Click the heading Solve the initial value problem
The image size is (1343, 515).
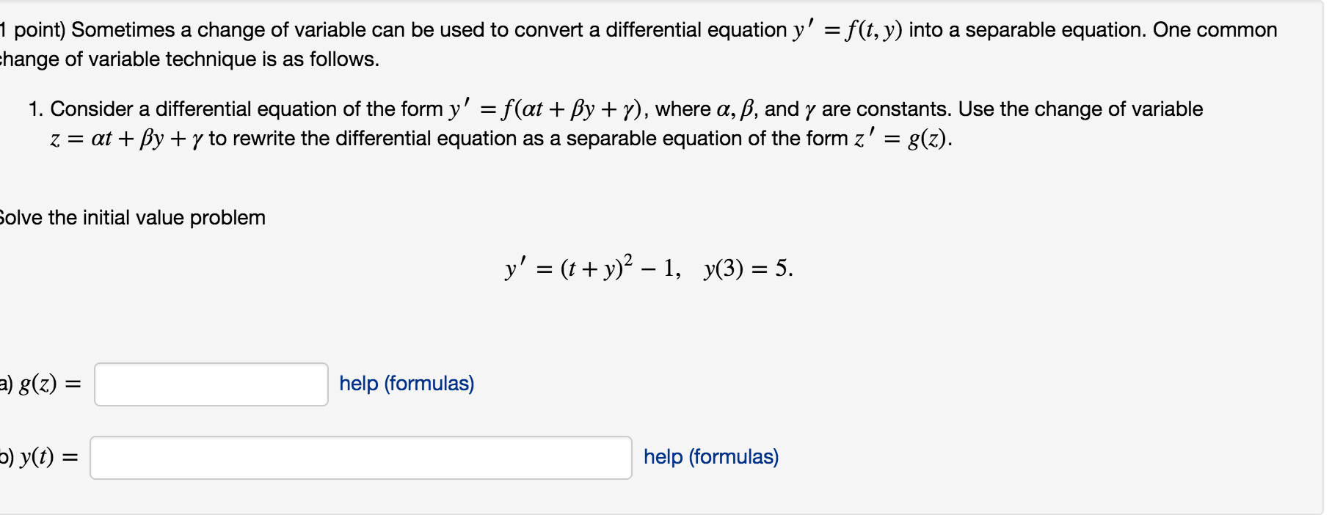(x=132, y=218)
